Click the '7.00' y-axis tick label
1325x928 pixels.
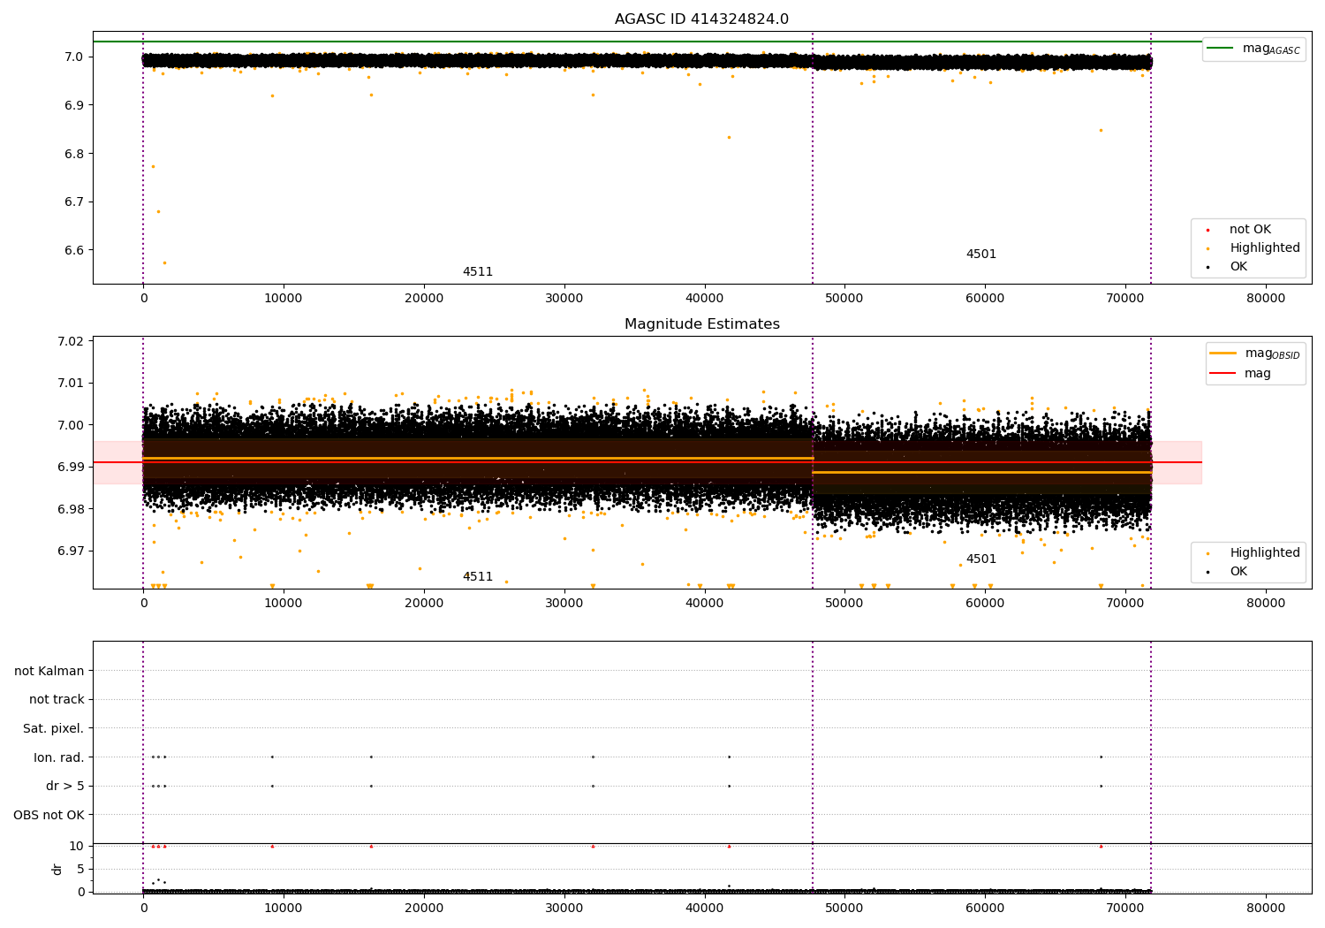pyautogui.click(x=71, y=425)
